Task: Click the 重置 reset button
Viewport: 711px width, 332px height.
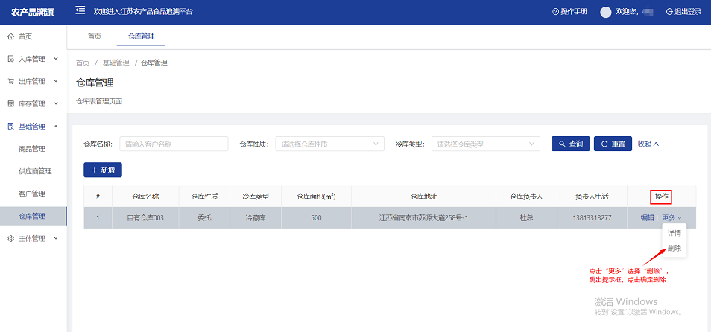Action: click(613, 144)
